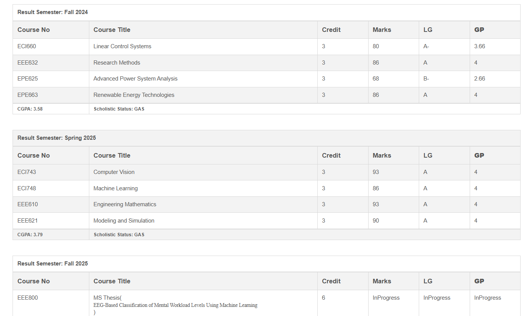Screen dimensions: 532x316
Task: Click the Credit column header in Fall 2024
Action: tap(331, 30)
